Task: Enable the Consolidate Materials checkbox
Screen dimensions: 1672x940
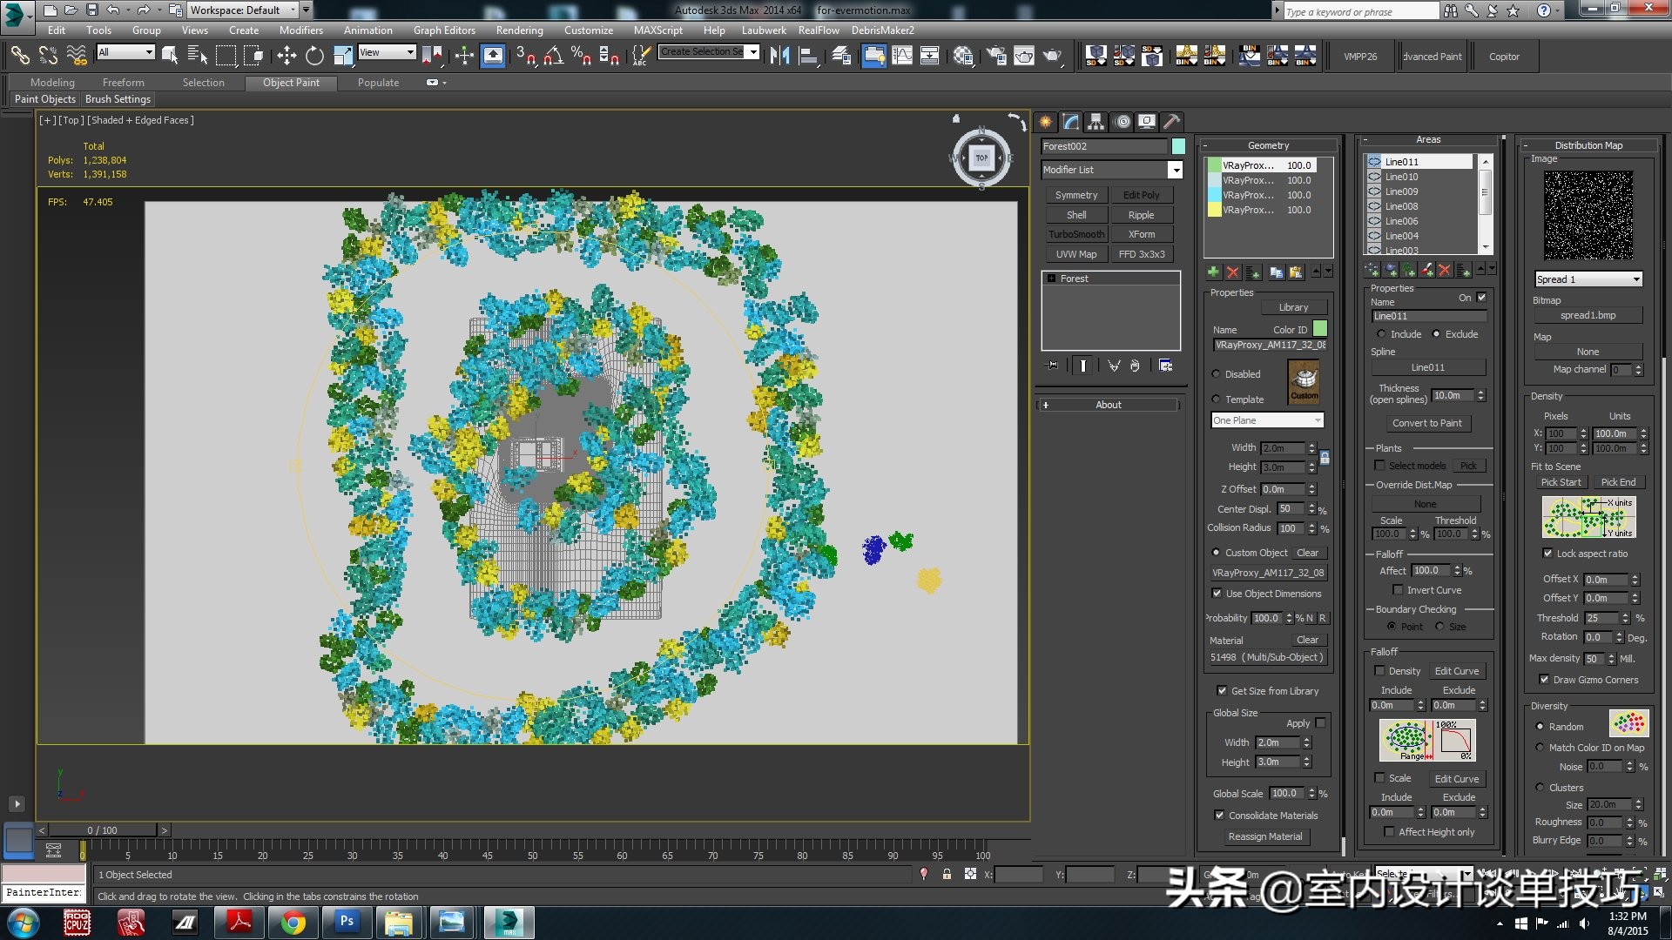Action: click(x=1219, y=816)
